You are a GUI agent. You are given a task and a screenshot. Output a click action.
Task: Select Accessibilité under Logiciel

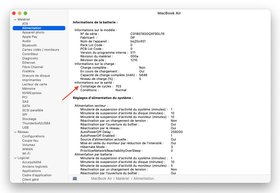pyautogui.click(x=31, y=162)
